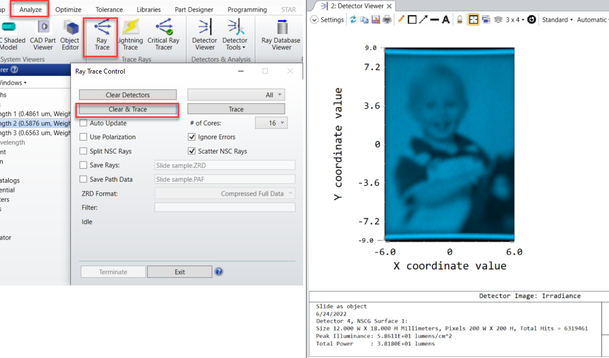
Task: Switch to the Part Designer tab
Action: pyautogui.click(x=194, y=9)
